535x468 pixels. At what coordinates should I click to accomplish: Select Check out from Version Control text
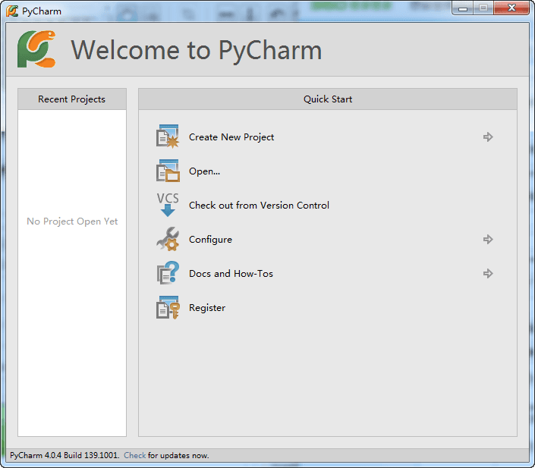click(259, 206)
